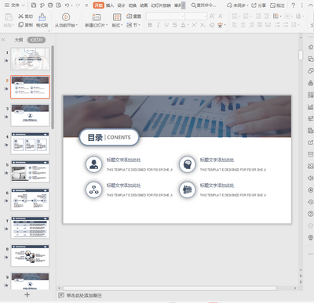Open the 幻灯片放映 ribbon tab

161,5
